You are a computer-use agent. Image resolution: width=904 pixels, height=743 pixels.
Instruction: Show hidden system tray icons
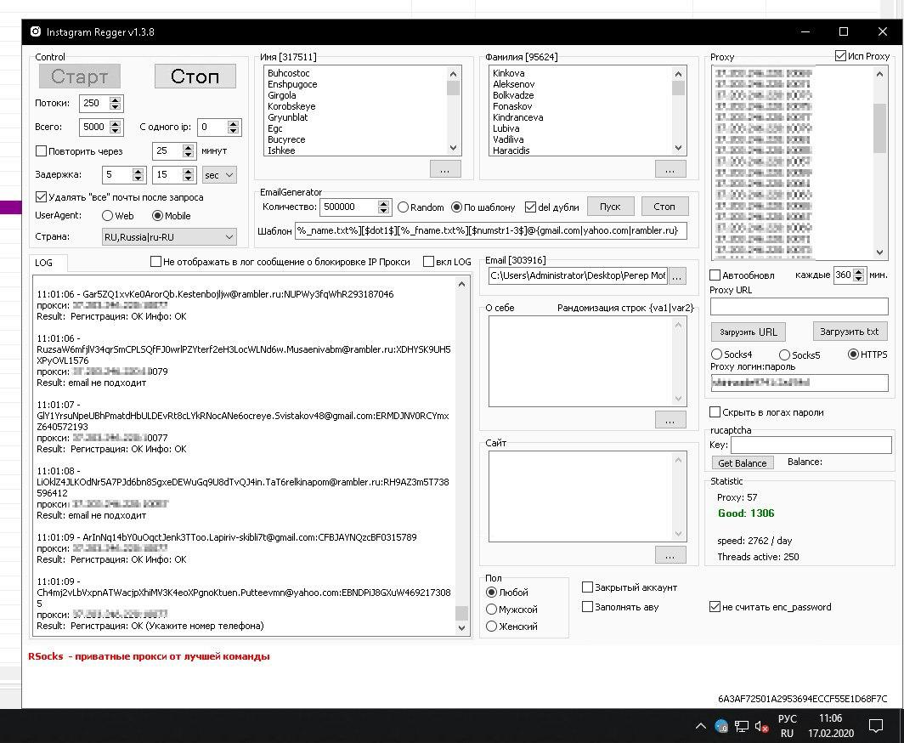coord(701,726)
